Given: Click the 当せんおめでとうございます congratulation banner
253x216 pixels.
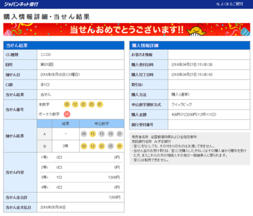Looking at the screenshot, I should click(x=126, y=29).
